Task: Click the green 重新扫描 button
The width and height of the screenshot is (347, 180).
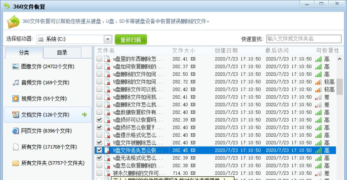Action: click(131, 39)
